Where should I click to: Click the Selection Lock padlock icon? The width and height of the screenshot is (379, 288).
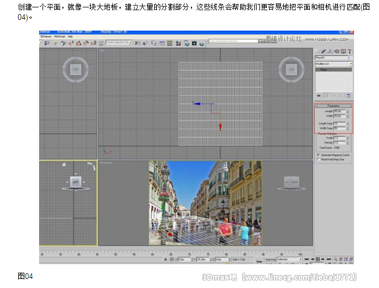coord(165,259)
